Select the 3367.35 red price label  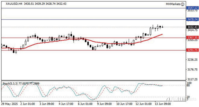coord(192,38)
